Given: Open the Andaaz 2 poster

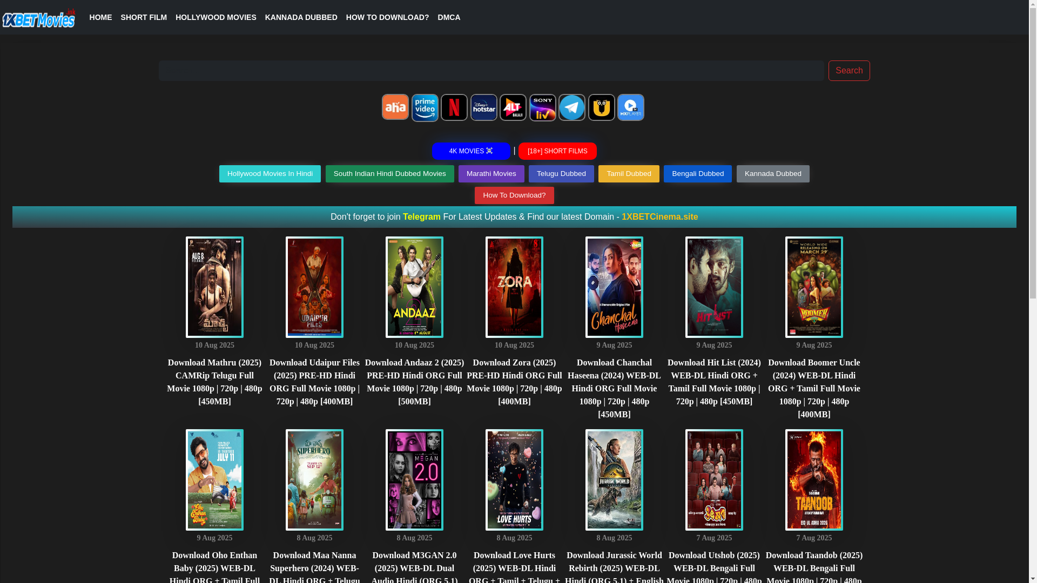Looking at the screenshot, I should tap(414, 287).
